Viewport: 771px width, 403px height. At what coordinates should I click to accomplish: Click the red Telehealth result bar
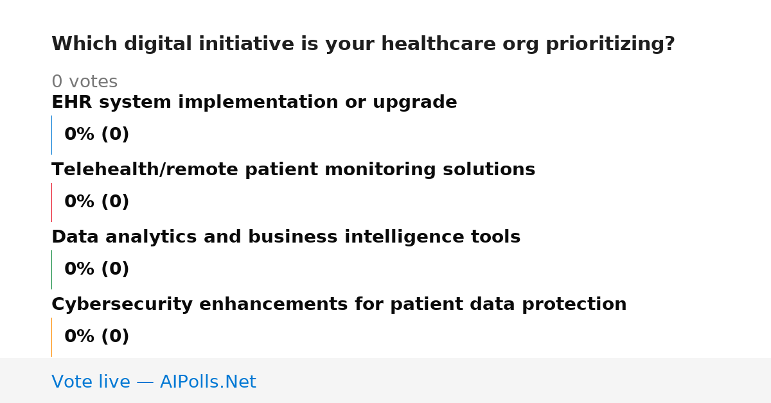point(51,202)
